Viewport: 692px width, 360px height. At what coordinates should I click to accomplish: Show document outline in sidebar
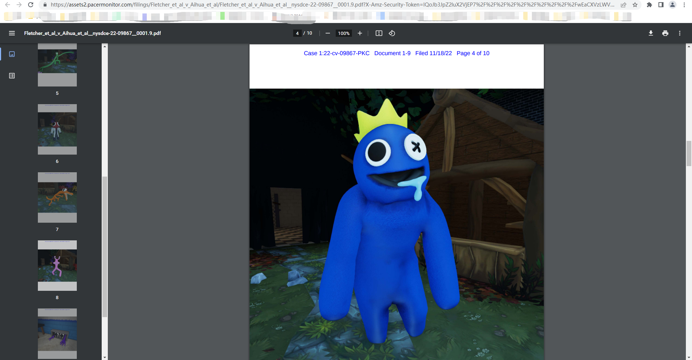tap(12, 76)
